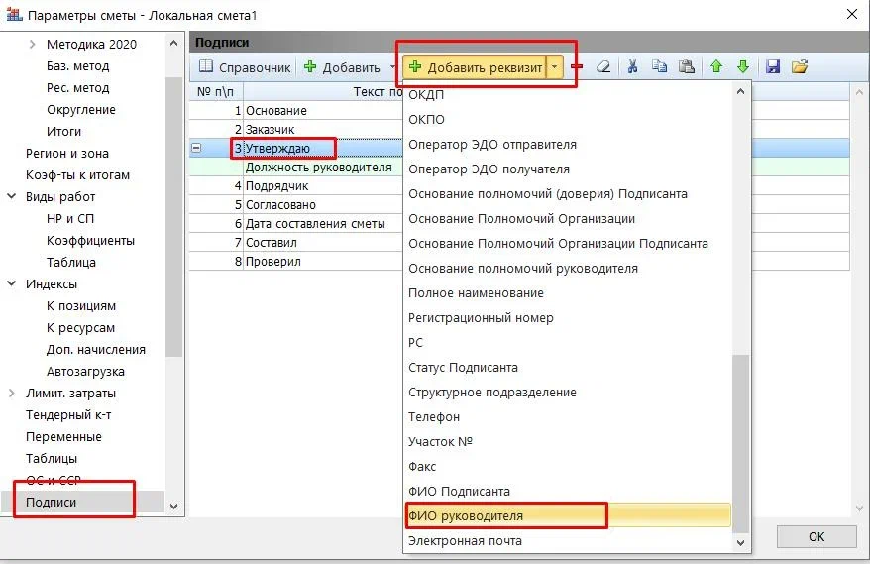The image size is (870, 564).
Task: Collapse the Виды работ tree node
Action: (11, 196)
